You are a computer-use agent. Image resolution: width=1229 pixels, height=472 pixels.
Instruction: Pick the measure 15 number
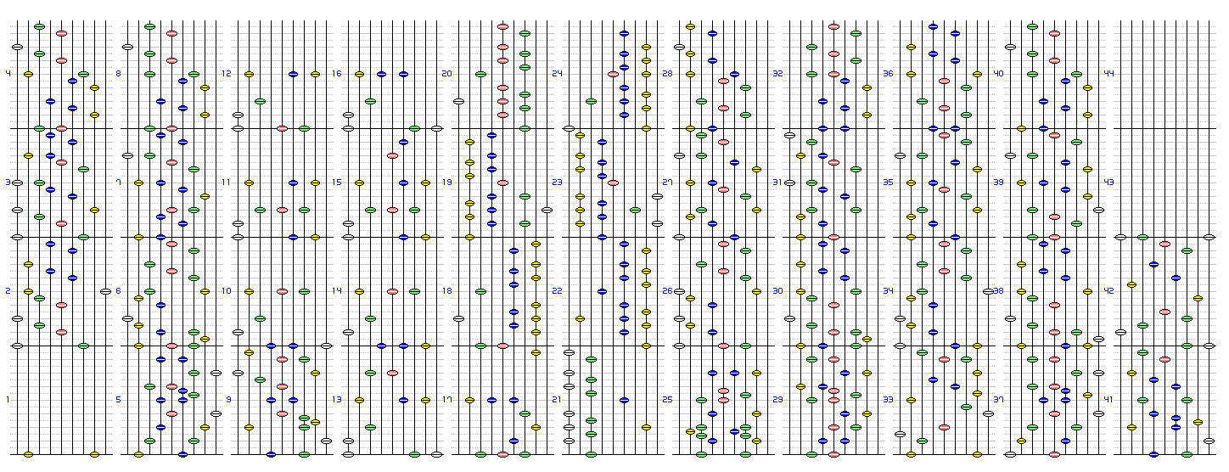click(336, 183)
